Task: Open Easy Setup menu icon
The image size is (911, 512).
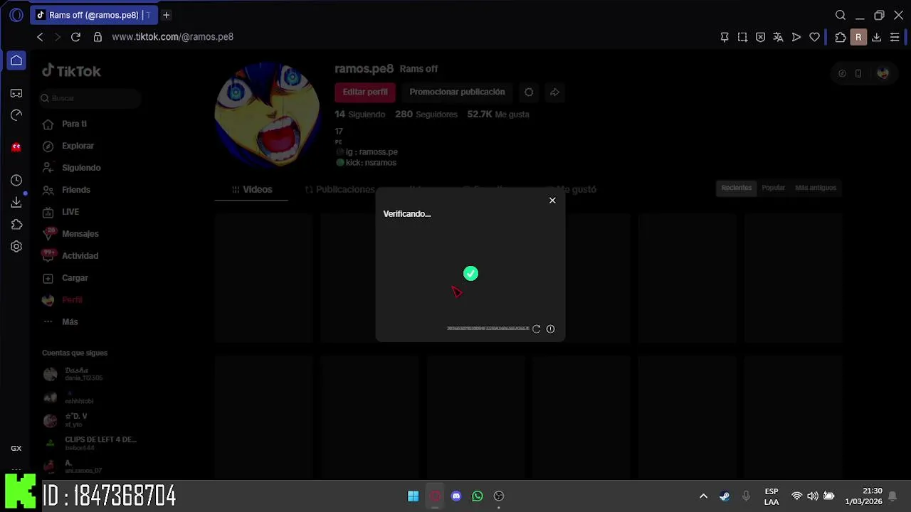Action: pyautogui.click(x=895, y=37)
